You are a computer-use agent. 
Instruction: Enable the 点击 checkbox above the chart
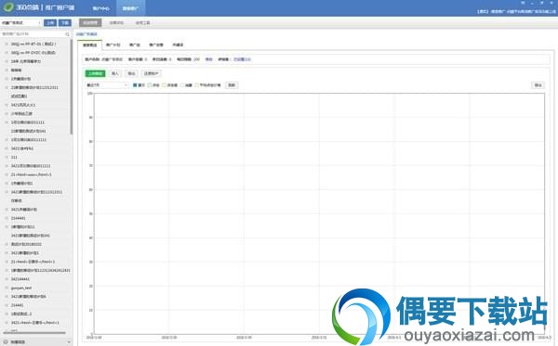(x=150, y=85)
